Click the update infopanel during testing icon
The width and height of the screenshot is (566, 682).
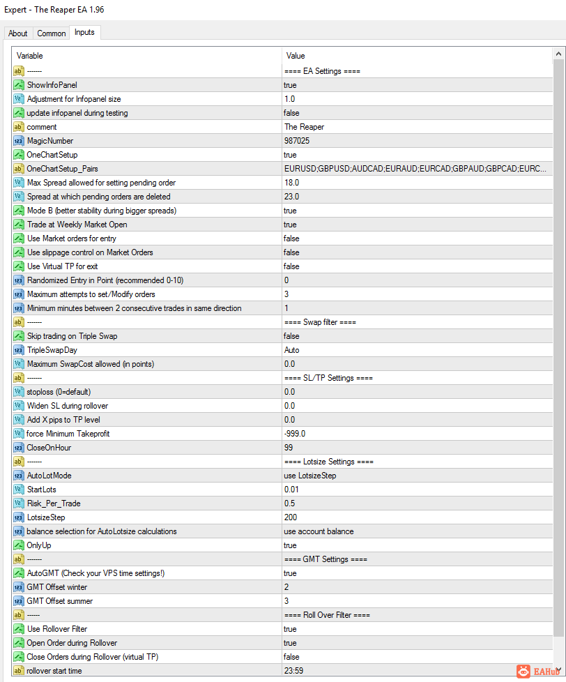[18, 113]
